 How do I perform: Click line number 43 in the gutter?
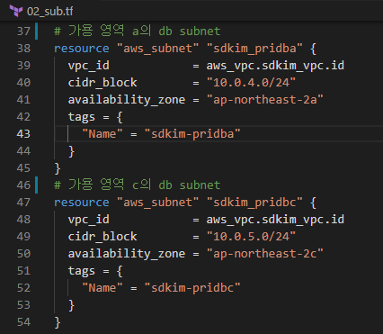(23, 134)
